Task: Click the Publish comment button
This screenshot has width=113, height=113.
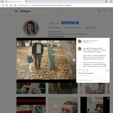Action: click(x=103, y=80)
